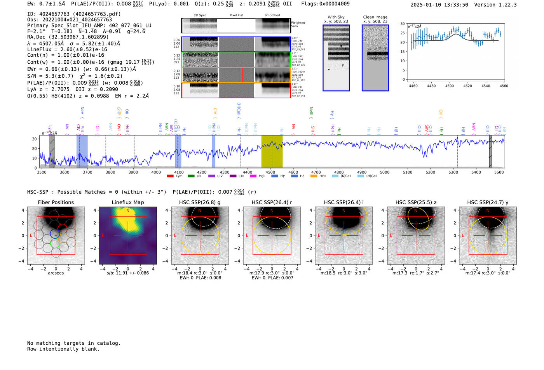Click the Primary Spec_Slot_IFU_AMP line
Image resolution: width=544 pixels, height=370 pixels.
[x=89, y=26]
